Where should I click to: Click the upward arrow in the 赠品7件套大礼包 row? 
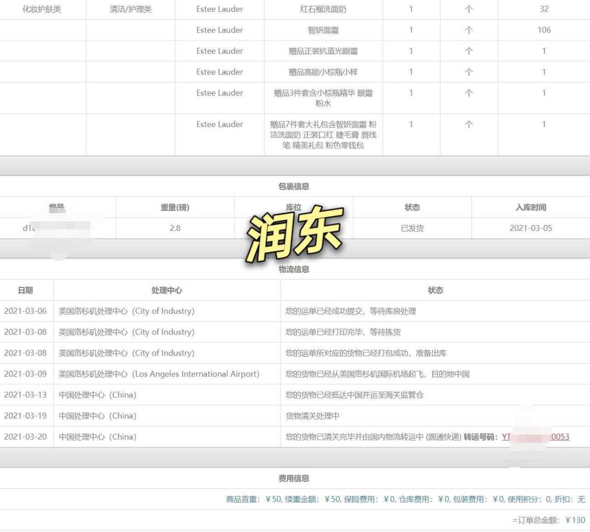(469, 124)
